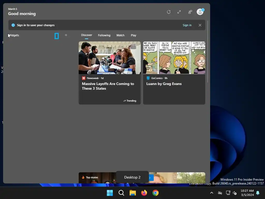
Task: Click next arrow on bottom card
Action: 150,178
